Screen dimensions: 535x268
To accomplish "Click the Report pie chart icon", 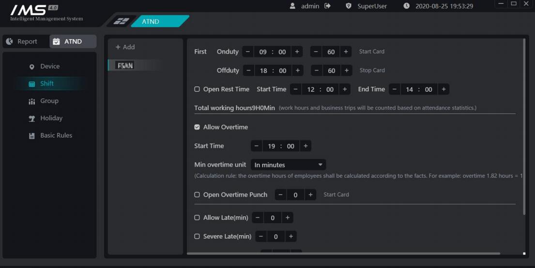I will coord(10,41).
